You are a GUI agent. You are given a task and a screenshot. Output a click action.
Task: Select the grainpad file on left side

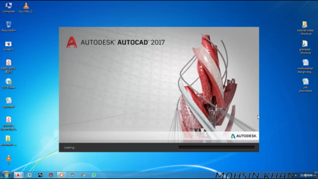(8, 103)
